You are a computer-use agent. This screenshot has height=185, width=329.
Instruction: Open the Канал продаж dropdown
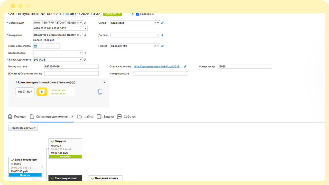(81, 53)
